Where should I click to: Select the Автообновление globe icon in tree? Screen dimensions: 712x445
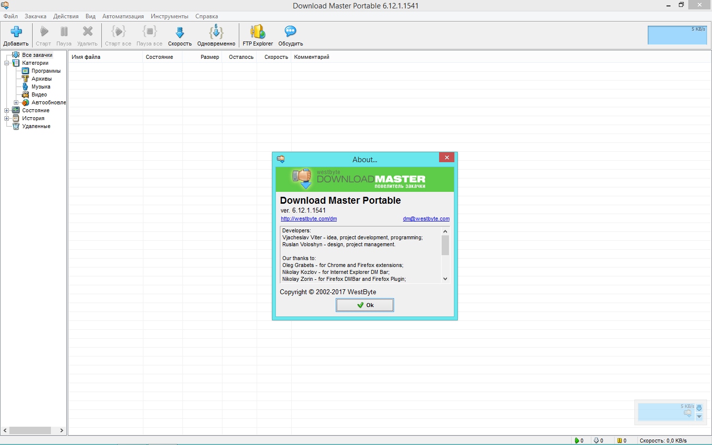point(25,102)
